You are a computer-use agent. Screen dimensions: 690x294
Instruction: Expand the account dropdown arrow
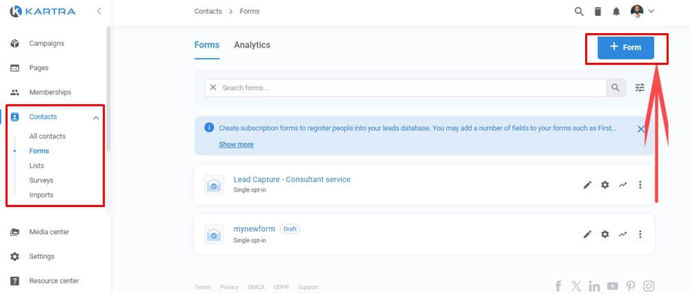651,12
